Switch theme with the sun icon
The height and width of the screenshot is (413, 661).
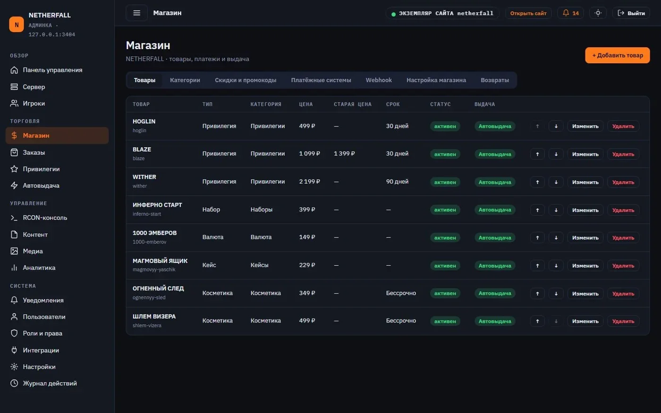[x=598, y=13]
